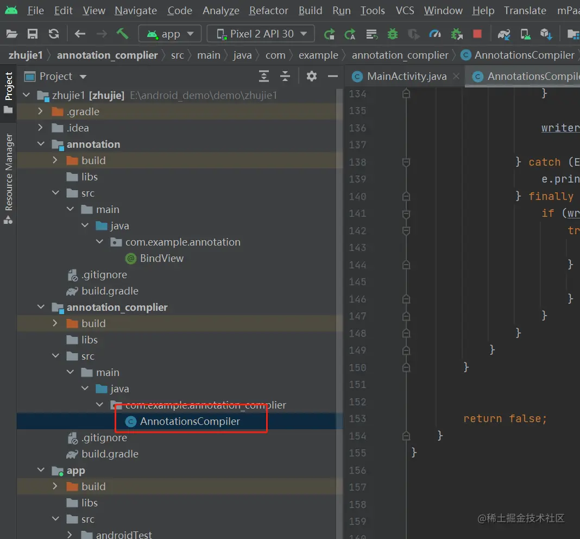
Task: Build project with the green hammer icon
Action: click(122, 34)
